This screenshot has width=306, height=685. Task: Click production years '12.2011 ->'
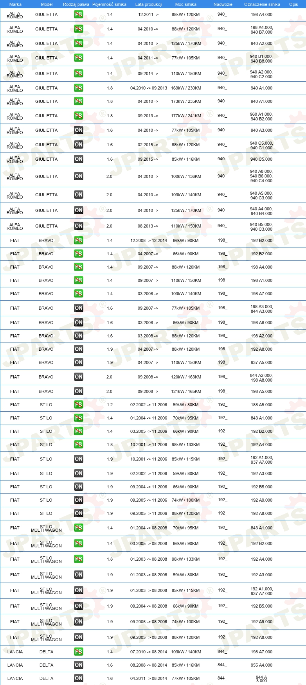click(148, 14)
